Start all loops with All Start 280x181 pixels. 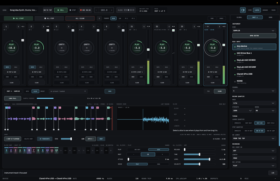[18, 18]
